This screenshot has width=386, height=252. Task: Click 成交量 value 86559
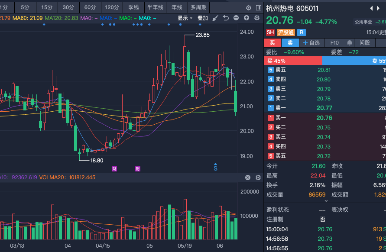(x=317, y=195)
